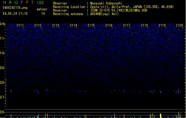Click the Receiving antenna label

click(x=68, y=14)
